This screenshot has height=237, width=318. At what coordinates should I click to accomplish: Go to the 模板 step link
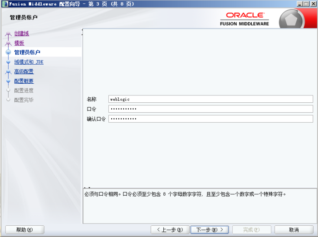pyautogui.click(x=19, y=43)
